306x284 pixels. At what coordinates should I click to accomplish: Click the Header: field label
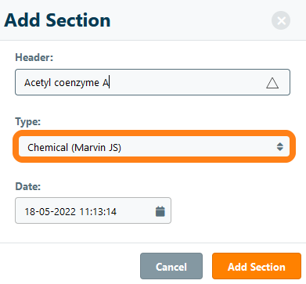34,57
